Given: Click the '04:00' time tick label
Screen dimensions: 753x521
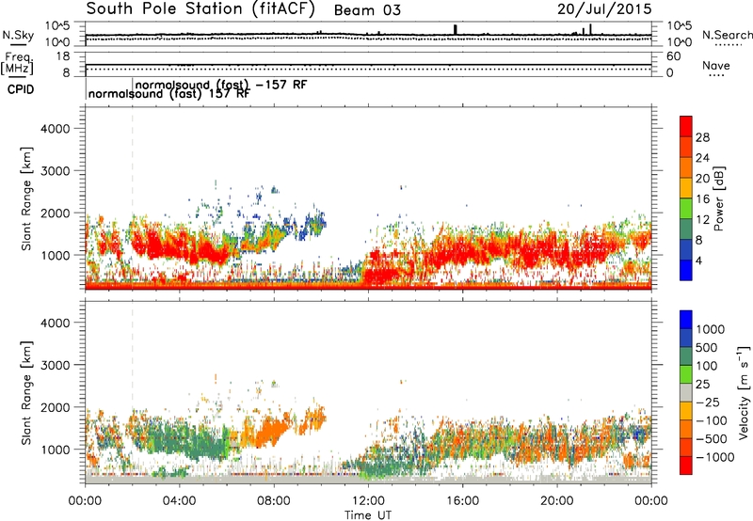Looking at the screenshot, I should (x=179, y=501).
